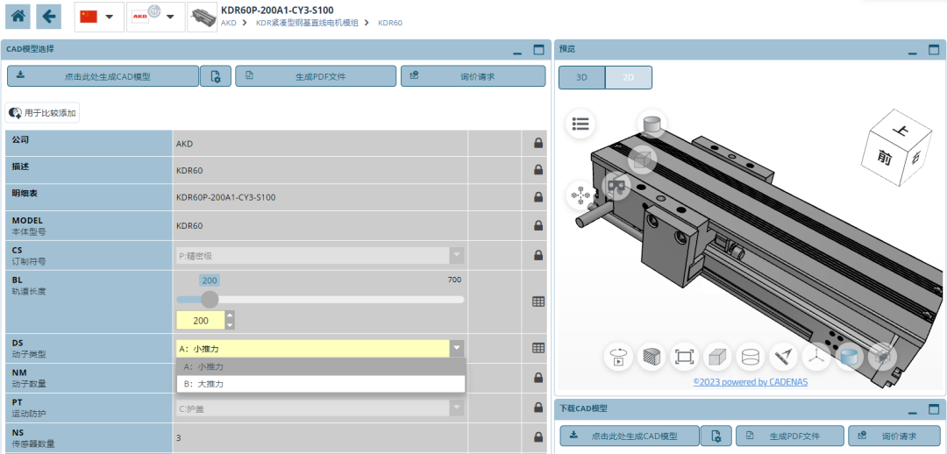947x454 pixels.
Task: Click the 前 face of orientation cube
Action: [886, 158]
